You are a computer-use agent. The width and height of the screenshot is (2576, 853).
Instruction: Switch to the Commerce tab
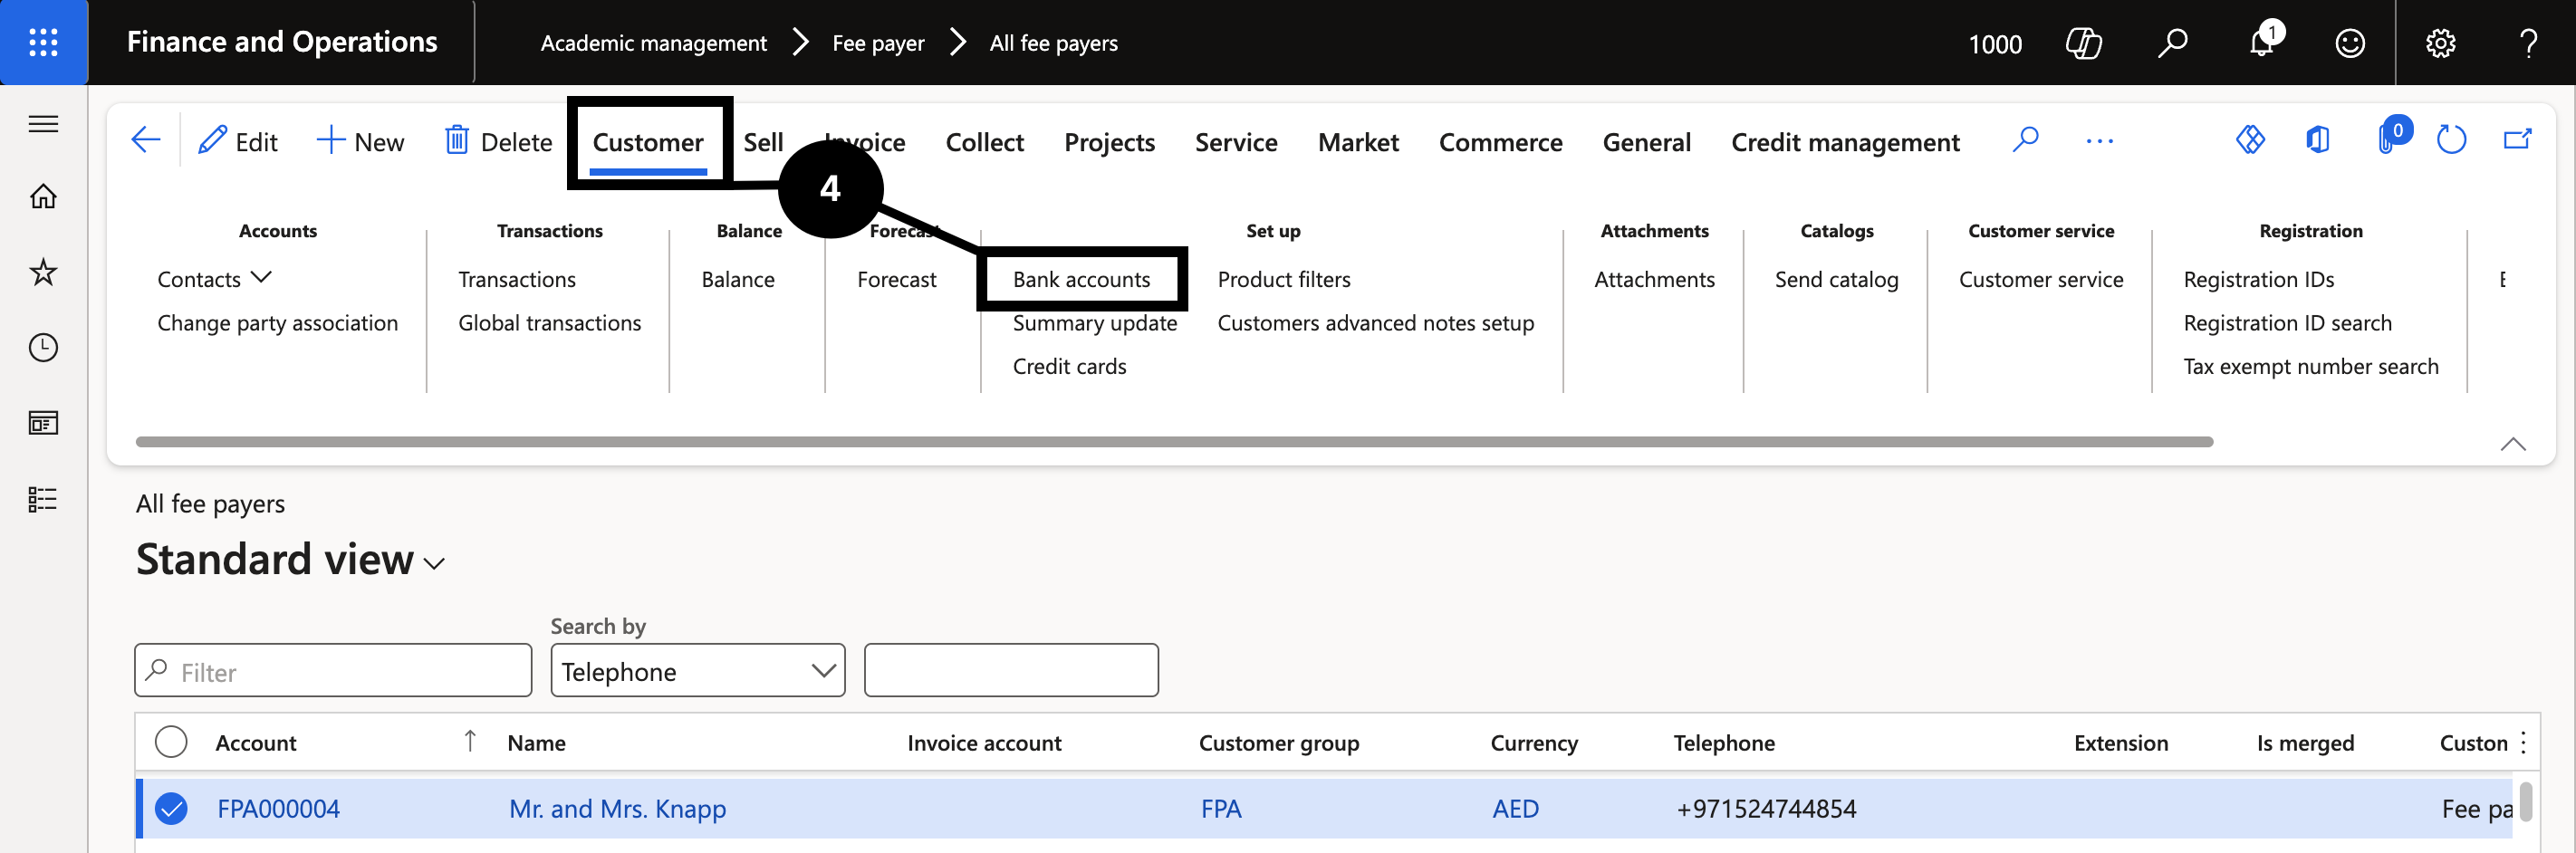pyautogui.click(x=1500, y=142)
